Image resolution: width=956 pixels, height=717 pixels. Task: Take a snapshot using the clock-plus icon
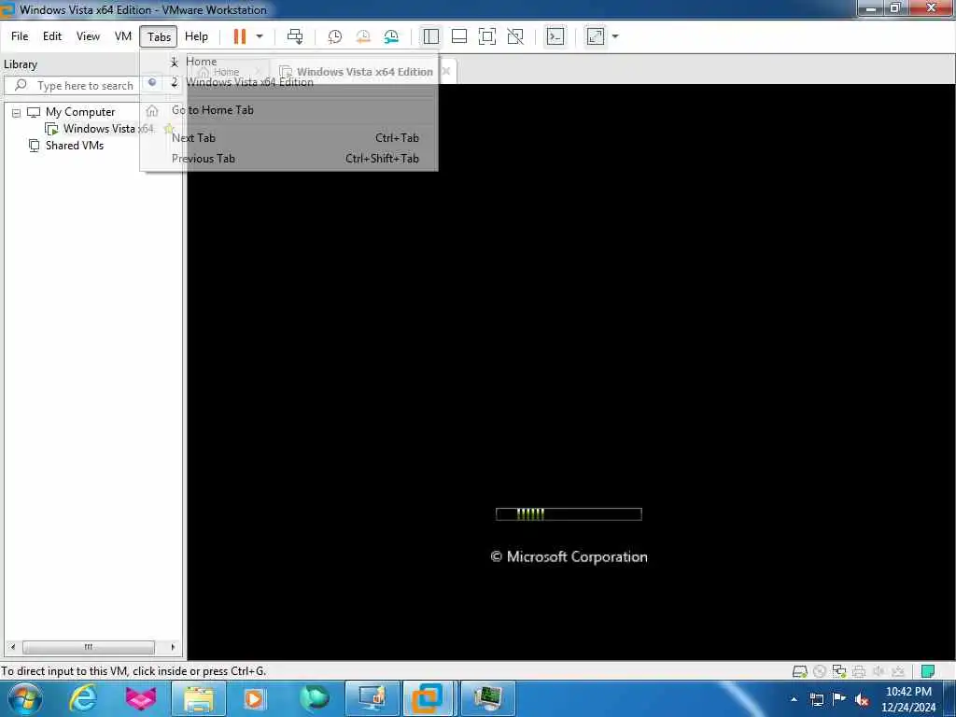coord(335,36)
